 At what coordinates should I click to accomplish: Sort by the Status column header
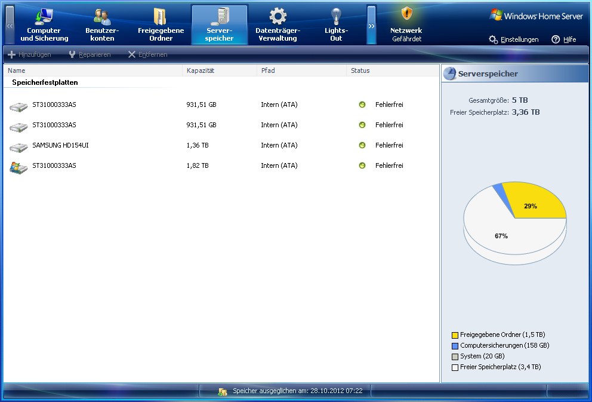pos(393,70)
